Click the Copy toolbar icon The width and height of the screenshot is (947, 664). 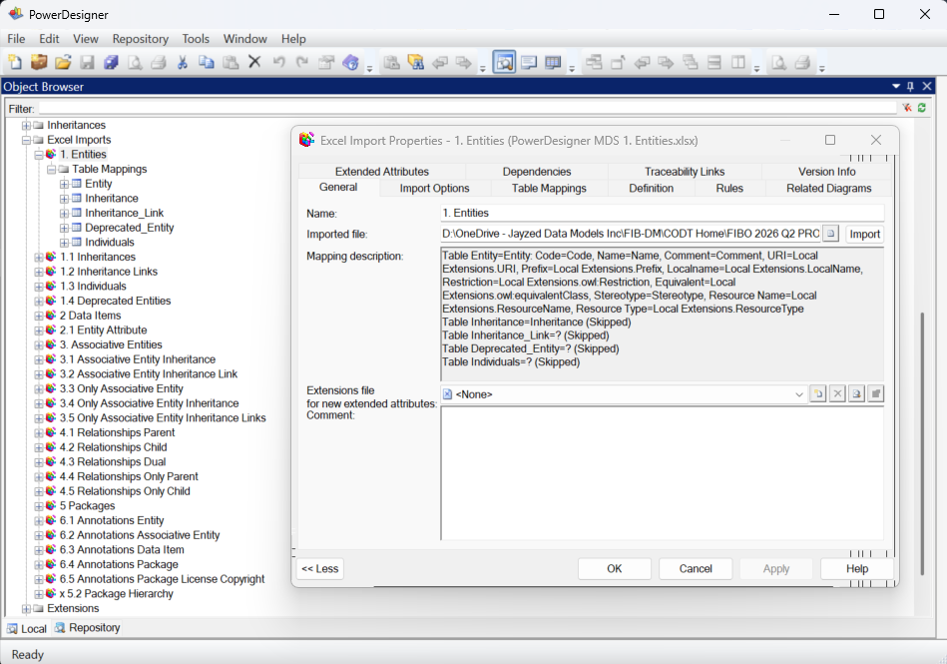coord(207,62)
